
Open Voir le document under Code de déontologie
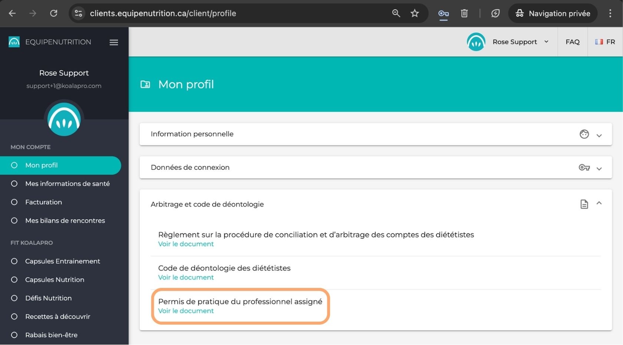[x=186, y=277]
